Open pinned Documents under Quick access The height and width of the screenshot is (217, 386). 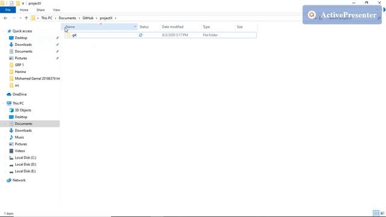(x=24, y=51)
